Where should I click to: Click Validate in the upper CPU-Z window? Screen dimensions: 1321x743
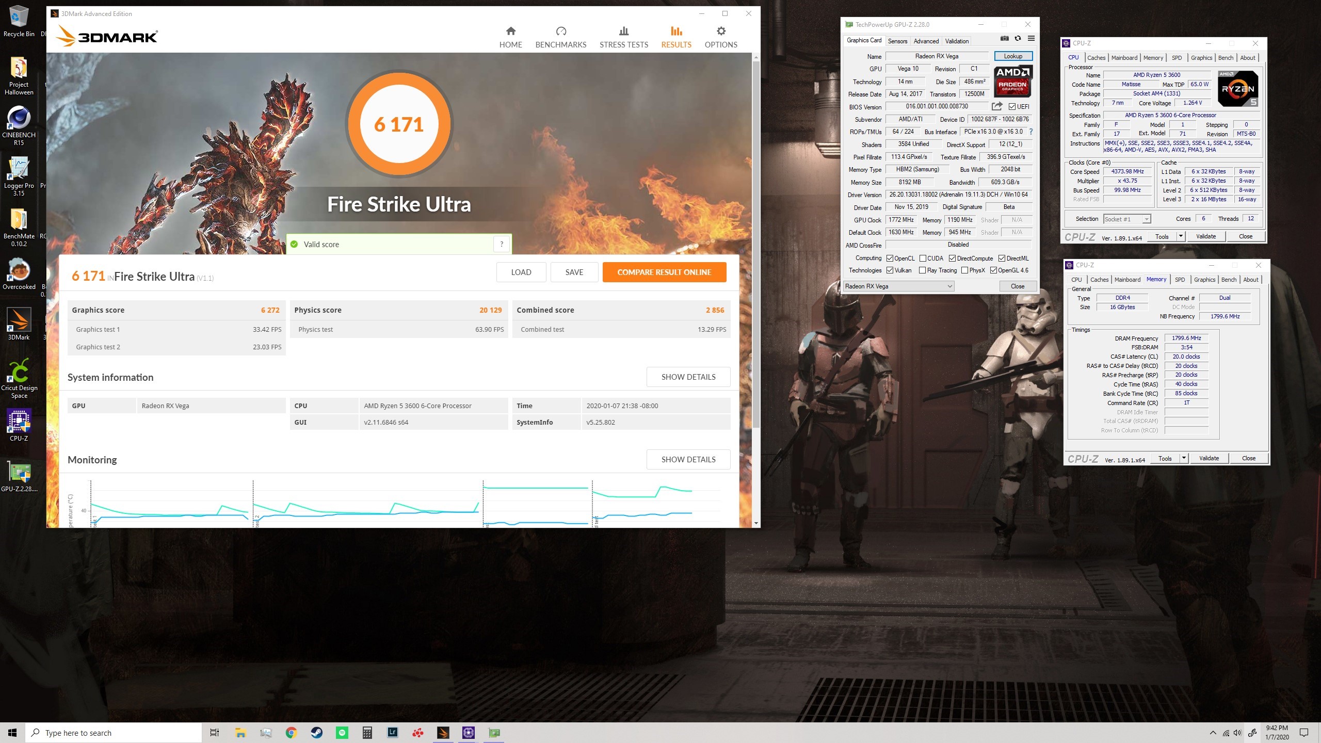click(1205, 236)
